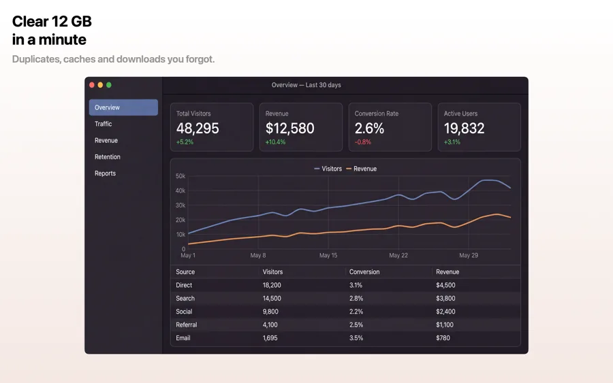Click the 50k axis label
The image size is (613, 383).
point(180,176)
